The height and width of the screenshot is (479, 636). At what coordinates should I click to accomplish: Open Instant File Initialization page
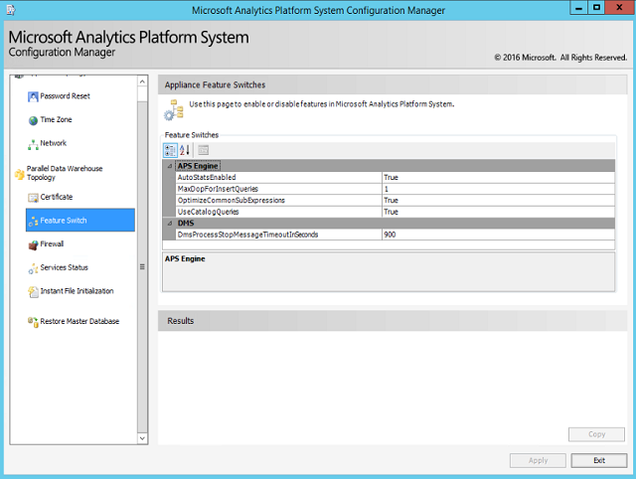click(77, 291)
